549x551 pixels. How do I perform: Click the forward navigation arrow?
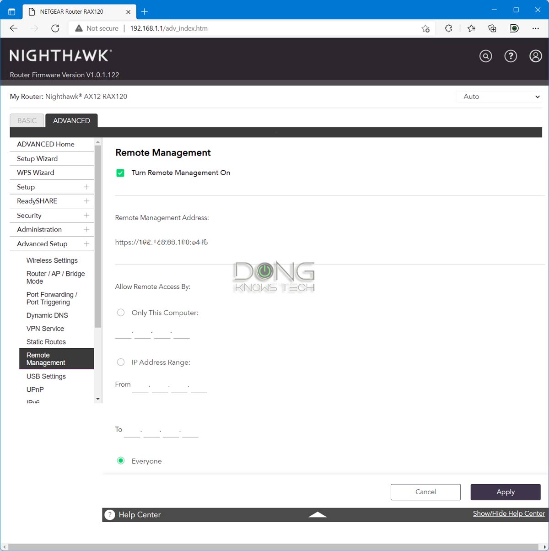[x=34, y=28]
